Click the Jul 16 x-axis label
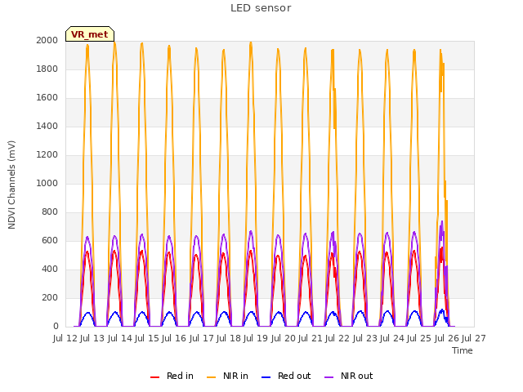The image size is (523, 392). (x=174, y=338)
